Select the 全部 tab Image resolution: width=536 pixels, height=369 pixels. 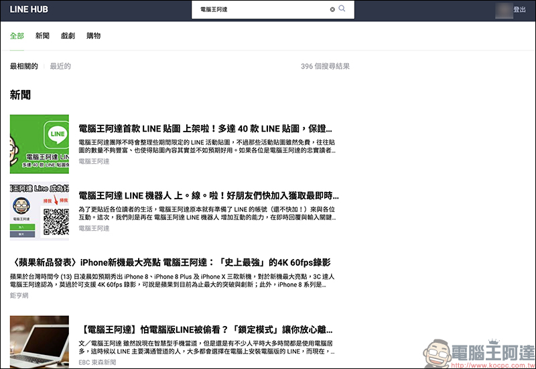point(17,36)
